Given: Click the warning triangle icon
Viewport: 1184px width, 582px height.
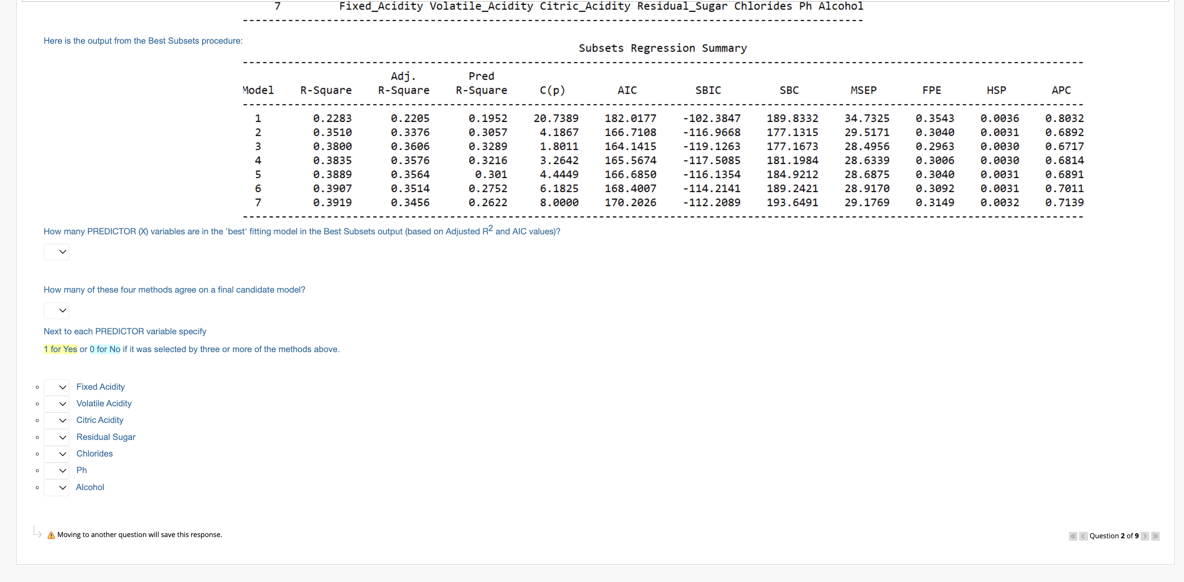Looking at the screenshot, I should tap(51, 535).
